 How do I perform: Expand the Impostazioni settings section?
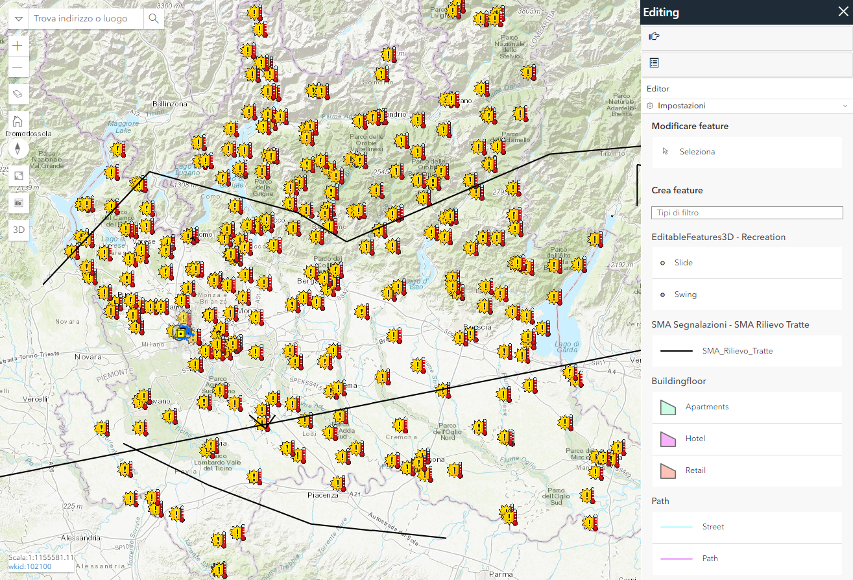pyautogui.click(x=747, y=105)
